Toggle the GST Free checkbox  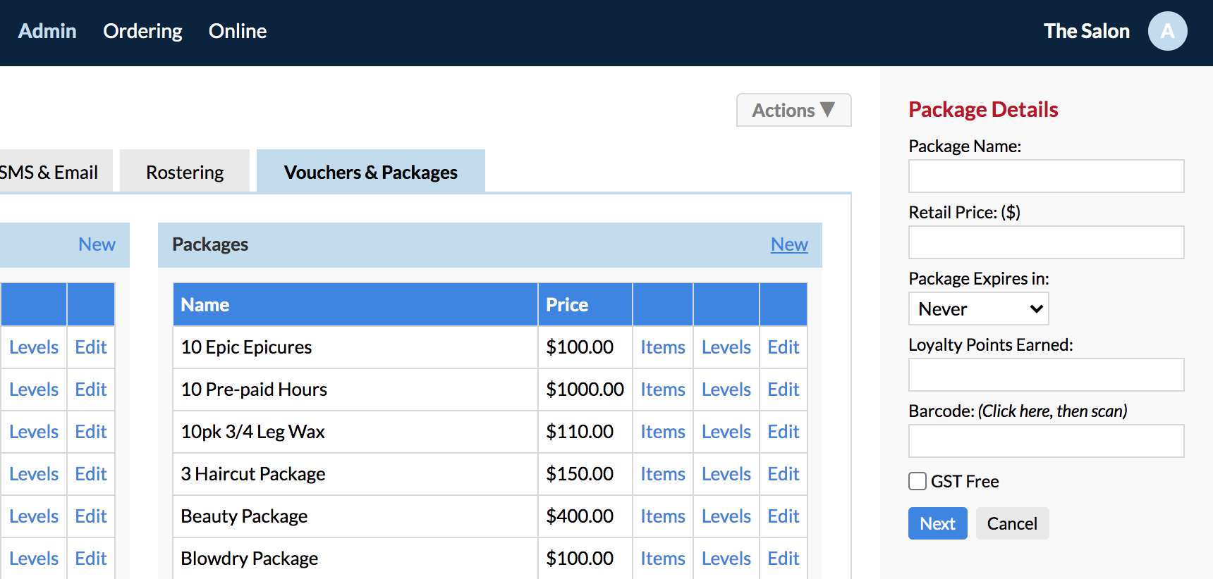point(918,481)
